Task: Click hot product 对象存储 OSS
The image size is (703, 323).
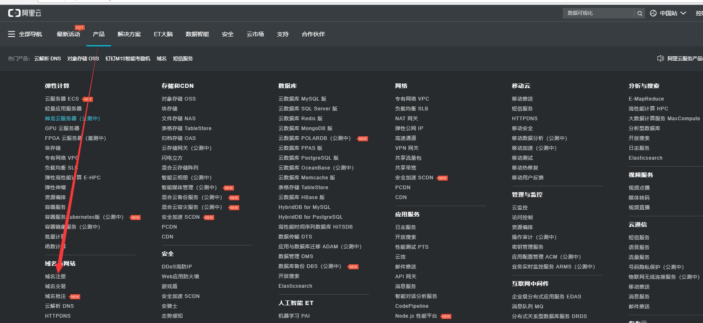Action: tap(83, 59)
